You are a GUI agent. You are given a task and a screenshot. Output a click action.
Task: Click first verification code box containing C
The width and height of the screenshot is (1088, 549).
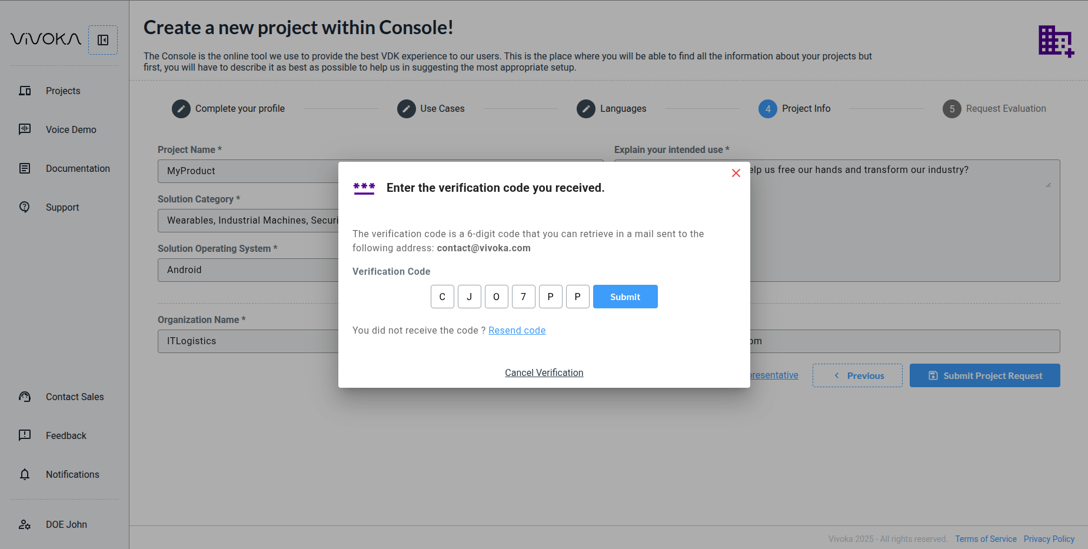(x=442, y=297)
